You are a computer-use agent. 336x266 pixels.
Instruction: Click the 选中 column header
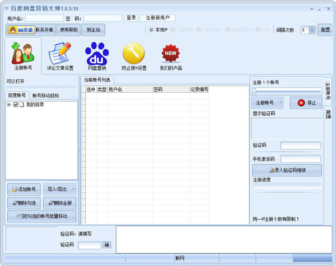pyautogui.click(x=91, y=89)
